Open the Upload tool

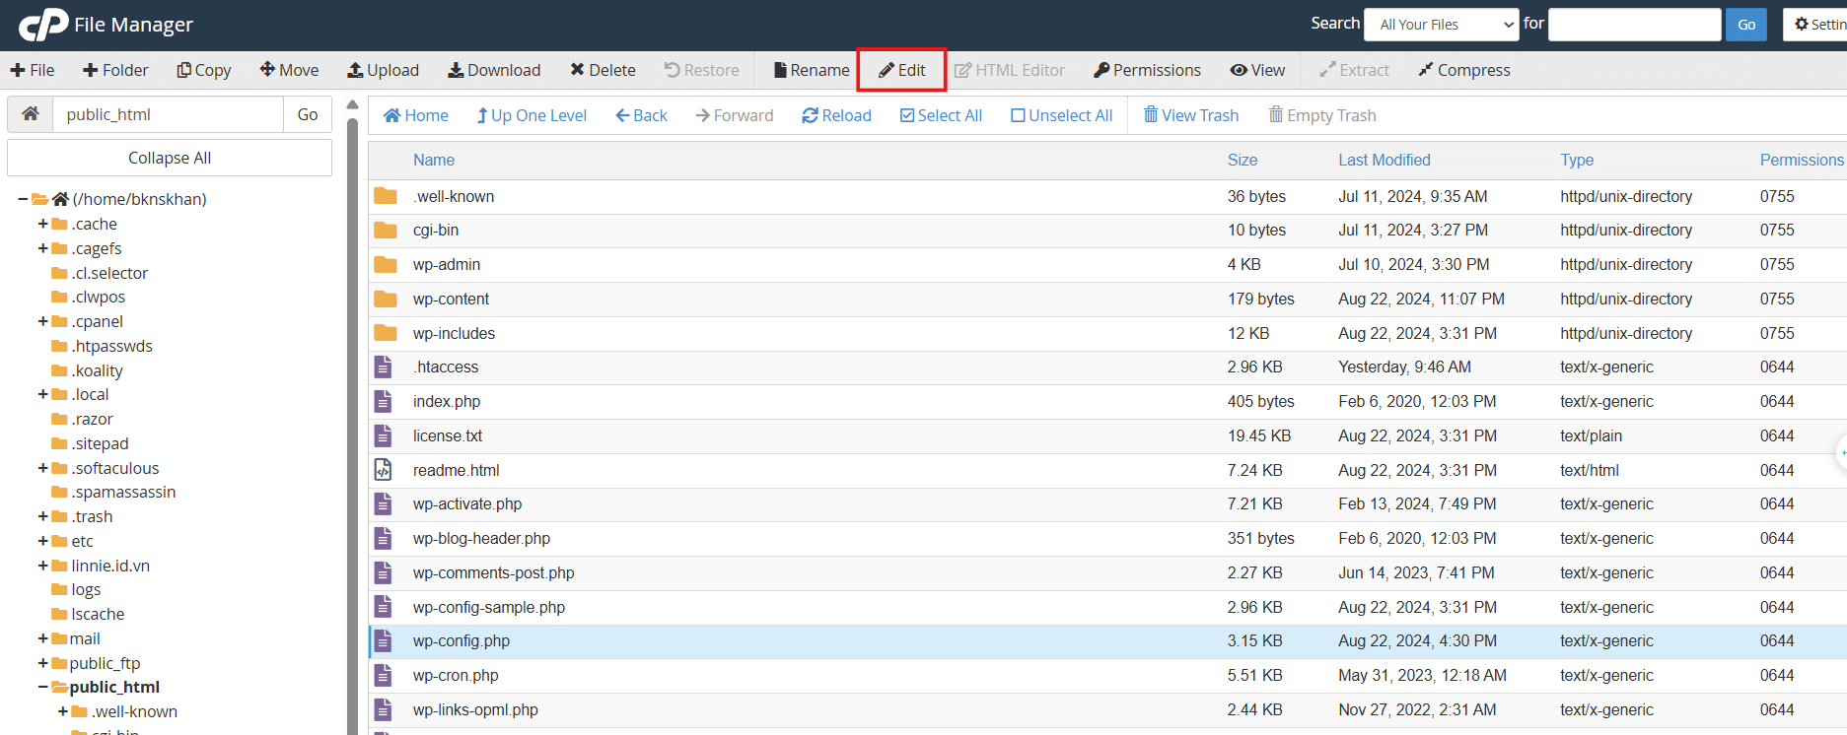383,70
